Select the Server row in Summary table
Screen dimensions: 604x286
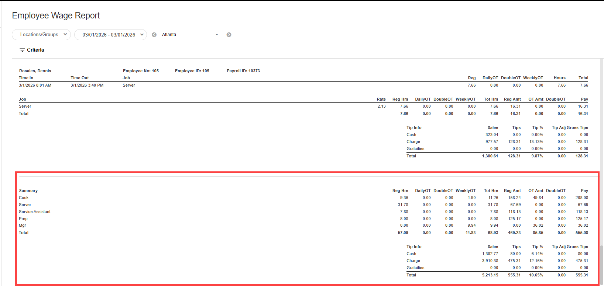25,205
